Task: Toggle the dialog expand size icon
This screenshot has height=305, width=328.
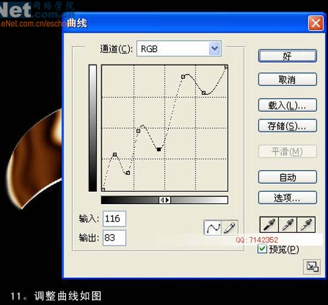Action: [x=312, y=267]
